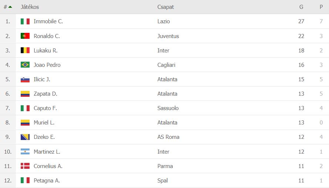
Task: Click the Bosnia flag next to Dzeko E.
Action: coord(25,137)
